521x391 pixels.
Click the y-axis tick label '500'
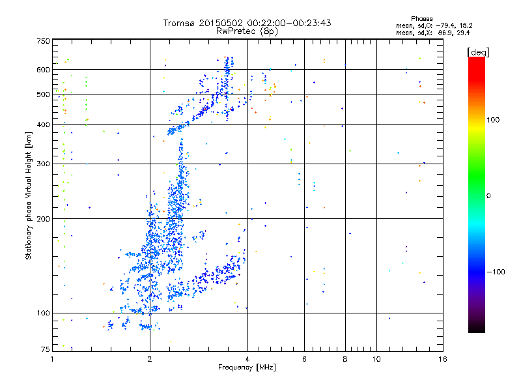pyautogui.click(x=43, y=94)
